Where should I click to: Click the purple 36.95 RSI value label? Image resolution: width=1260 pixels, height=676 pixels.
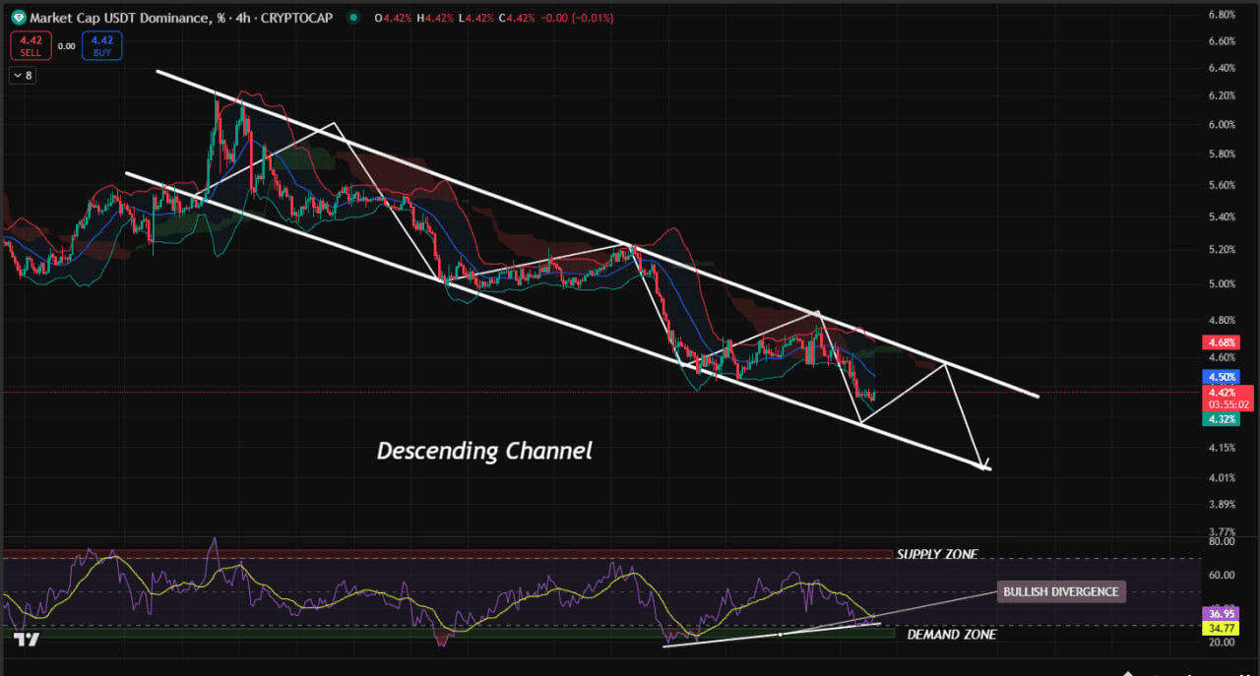pyautogui.click(x=1219, y=613)
